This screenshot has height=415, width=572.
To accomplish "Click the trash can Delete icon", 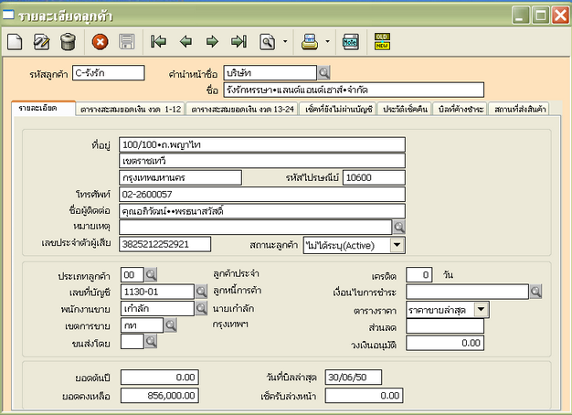I will click(68, 41).
